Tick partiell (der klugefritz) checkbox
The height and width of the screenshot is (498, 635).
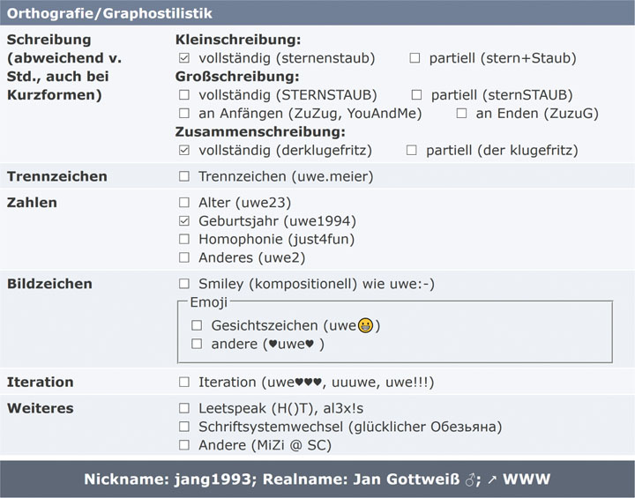[x=412, y=150]
